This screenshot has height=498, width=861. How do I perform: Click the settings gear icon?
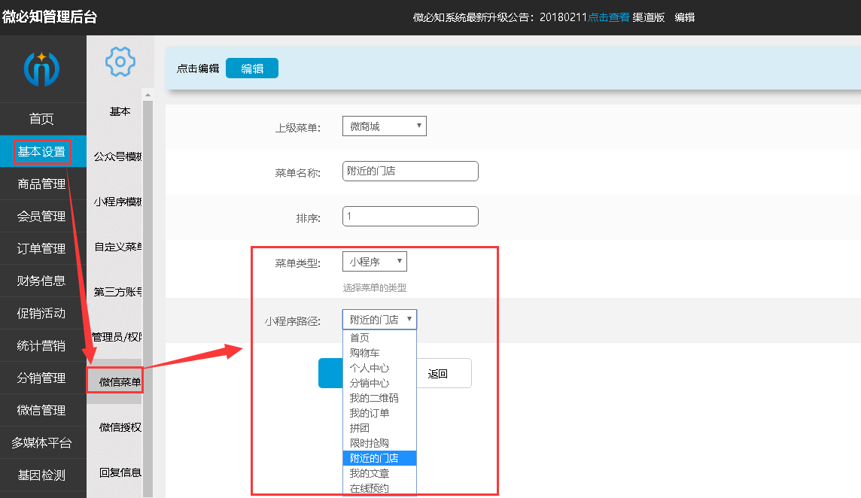tap(119, 63)
